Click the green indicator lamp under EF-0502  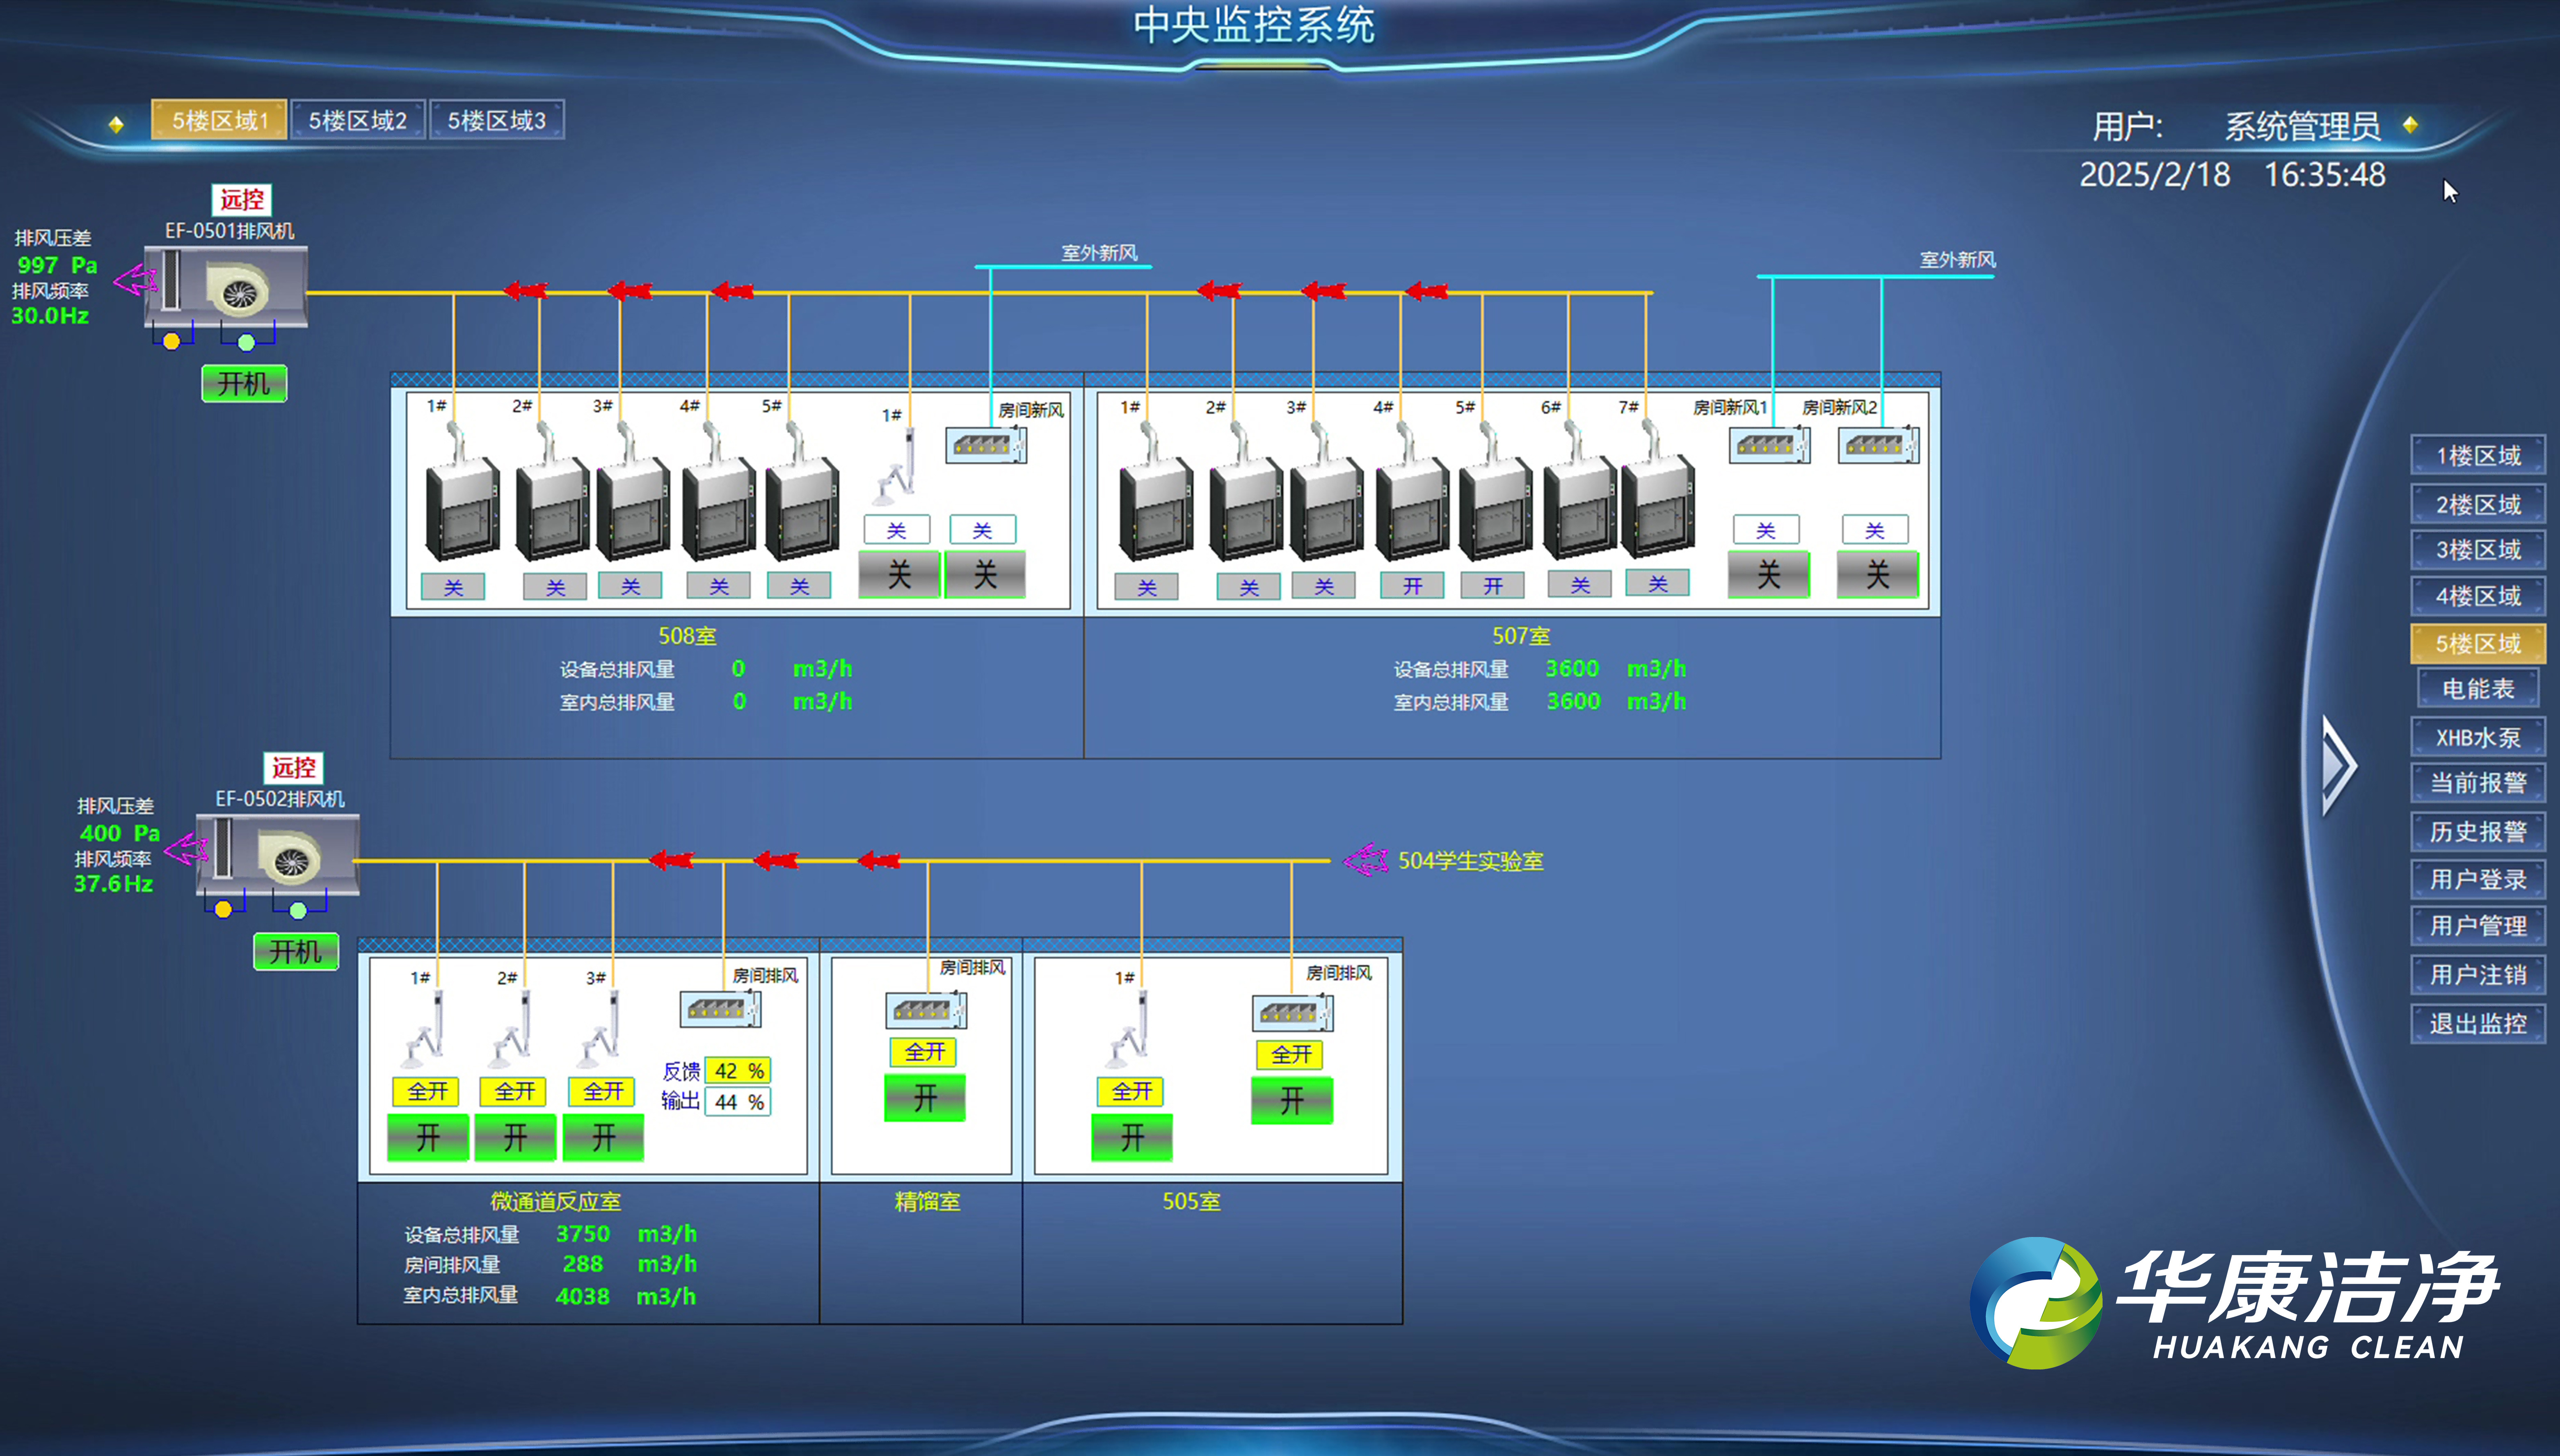[298, 910]
